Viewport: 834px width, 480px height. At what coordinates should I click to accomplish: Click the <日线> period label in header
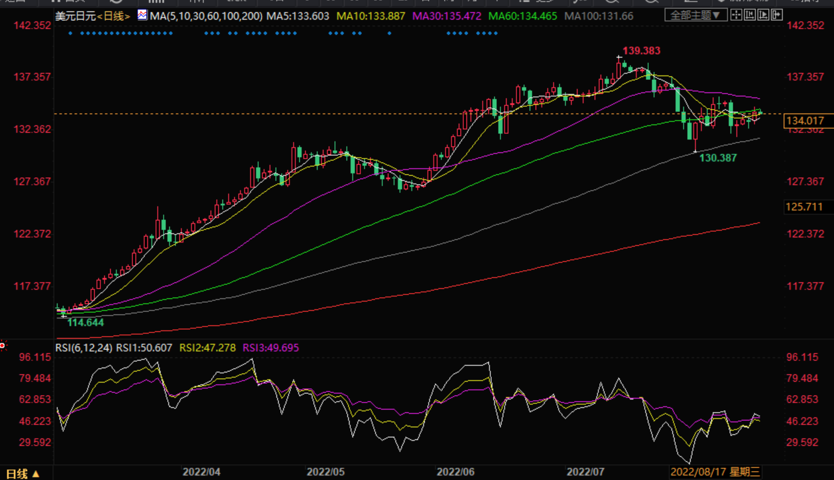[114, 16]
